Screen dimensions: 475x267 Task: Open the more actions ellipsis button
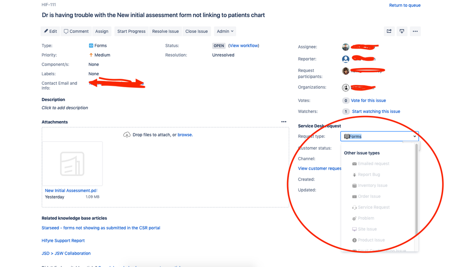tap(415, 31)
